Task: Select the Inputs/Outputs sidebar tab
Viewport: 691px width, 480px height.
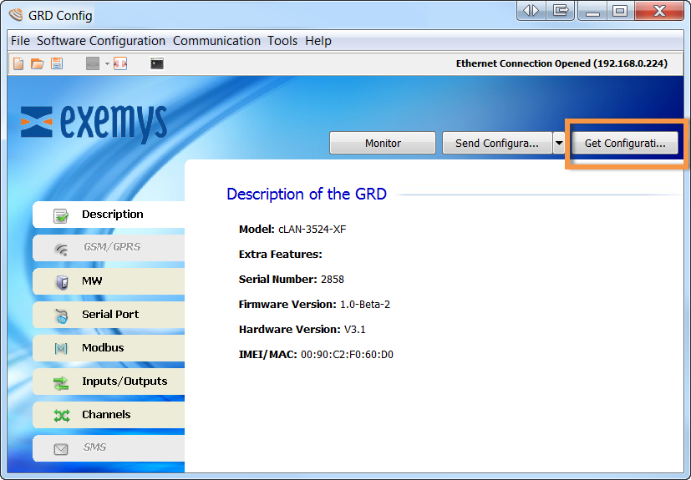Action: [109, 381]
